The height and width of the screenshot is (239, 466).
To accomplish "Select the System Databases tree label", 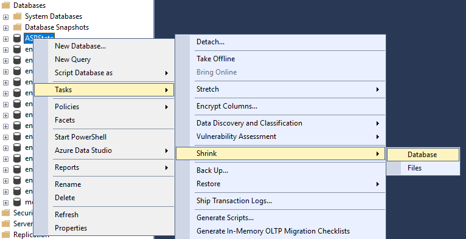I will tap(54, 16).
